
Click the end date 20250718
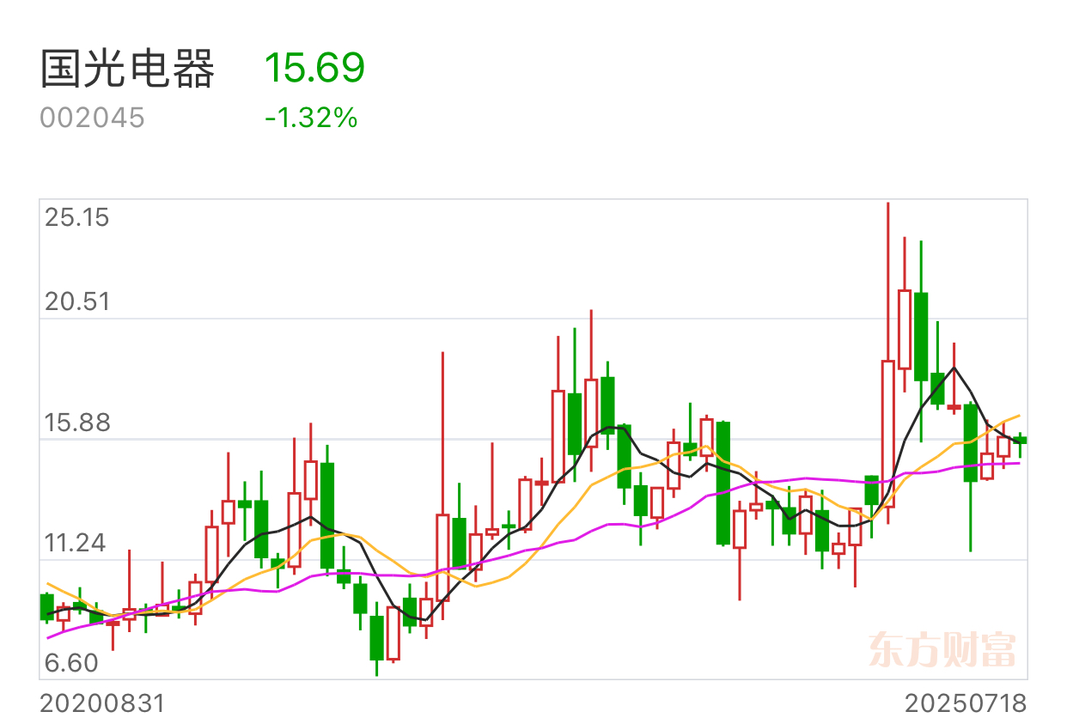[966, 704]
